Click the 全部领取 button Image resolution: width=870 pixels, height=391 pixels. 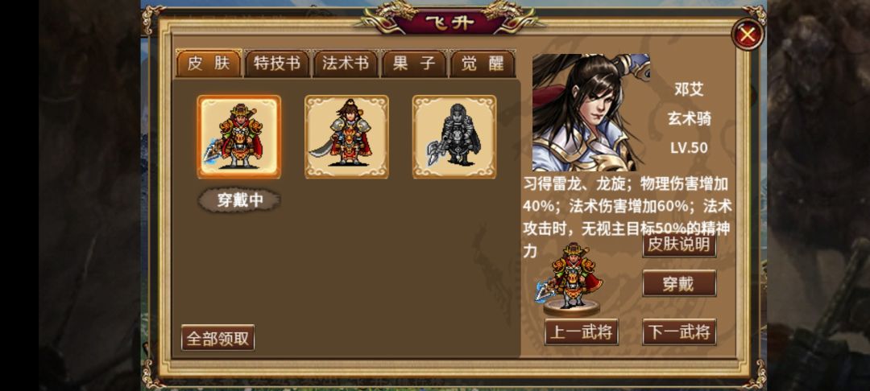[218, 338]
